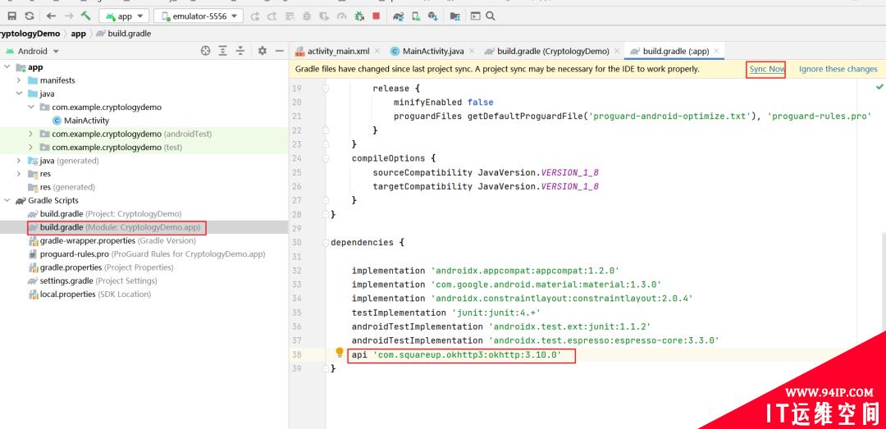Open the emulator-5556 device dropdown
Image resolution: width=886 pixels, height=429 pixels.
(x=199, y=16)
